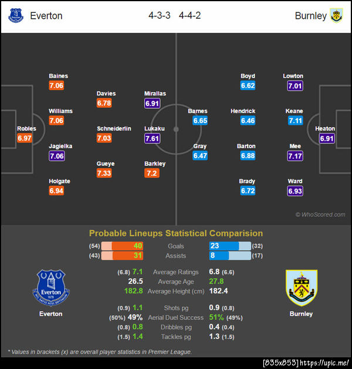Open the Everton team name in the header

tap(46, 16)
